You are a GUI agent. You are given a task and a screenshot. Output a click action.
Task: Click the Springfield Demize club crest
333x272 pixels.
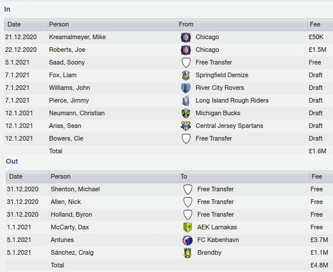click(x=186, y=75)
